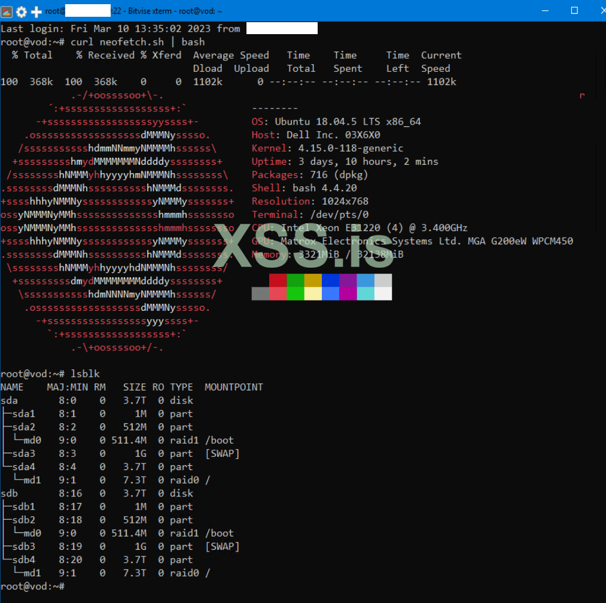Click the 'sda4' partition name
The width and height of the screenshot is (606, 603).
pyautogui.click(x=23, y=467)
